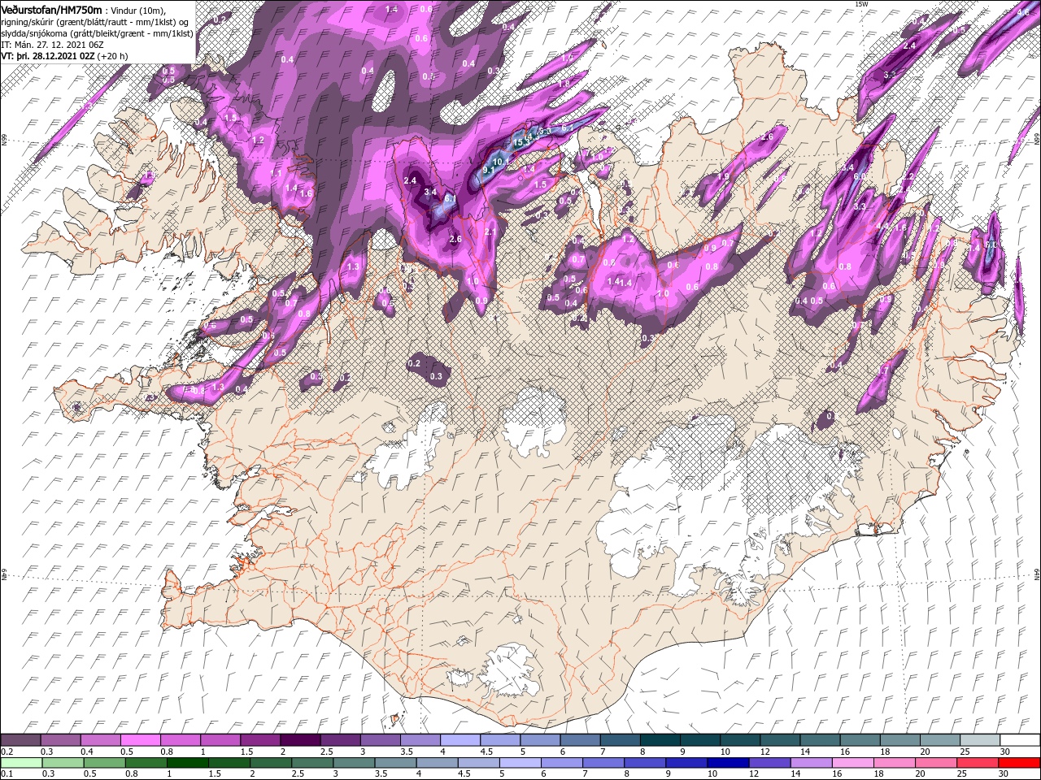This screenshot has height=780, width=1041.
Task: Click the 2.1 precipitation value on the map
Action: tap(490, 232)
